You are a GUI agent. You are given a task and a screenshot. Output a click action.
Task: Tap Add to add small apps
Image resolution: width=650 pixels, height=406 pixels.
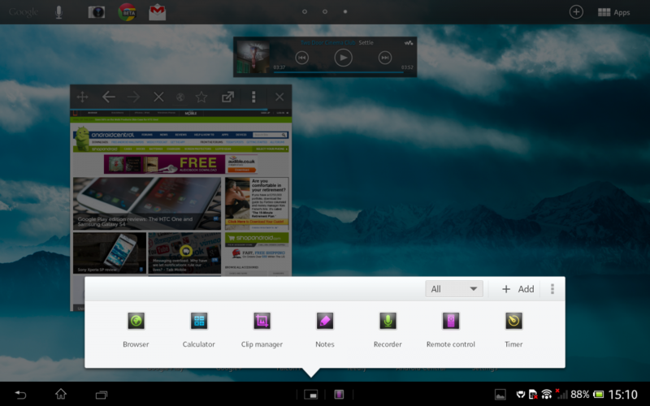pyautogui.click(x=518, y=289)
